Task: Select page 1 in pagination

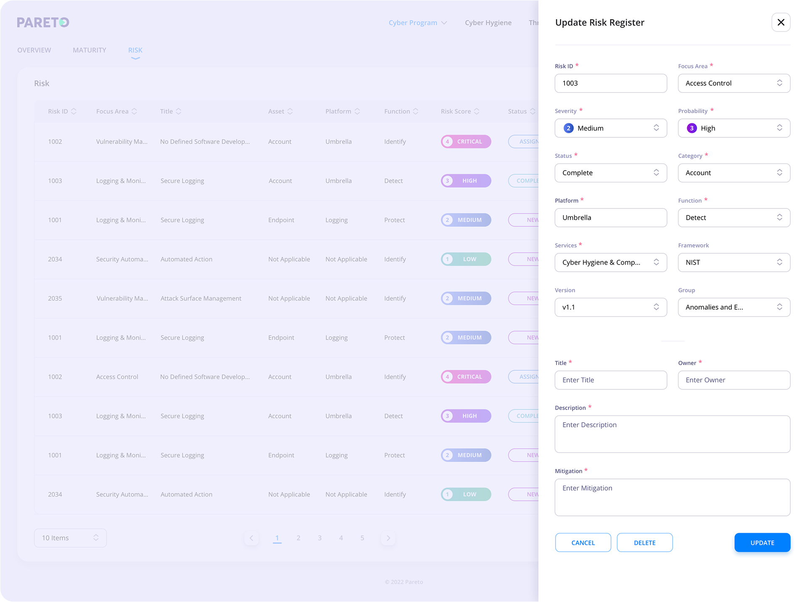Action: tap(277, 538)
